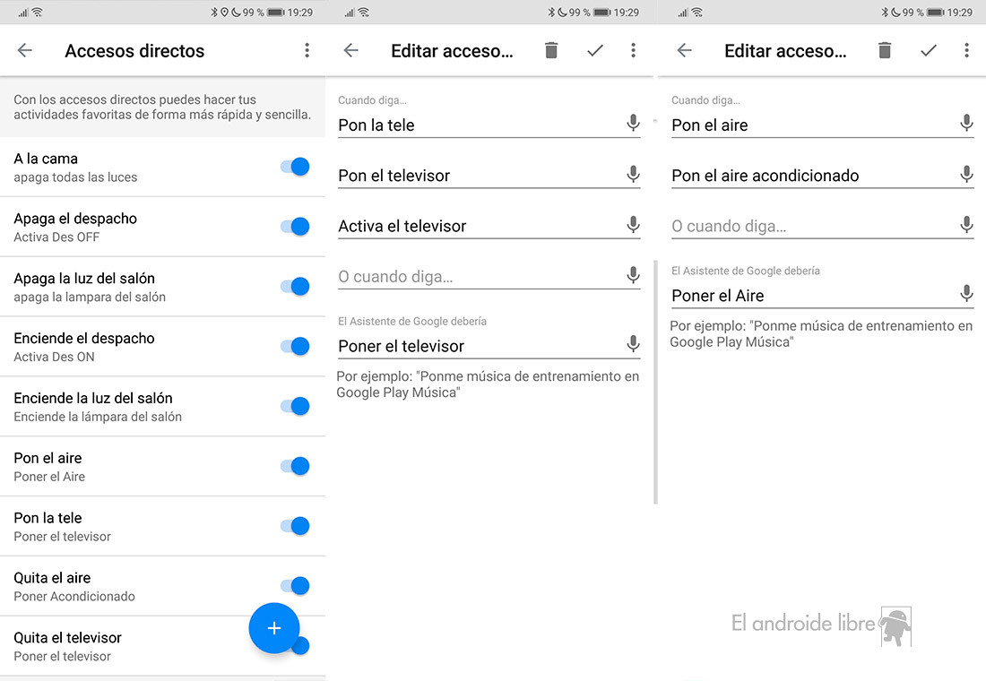This screenshot has width=986, height=681.
Task: Tap microphone beside Activa el televisor phrase
Action: click(633, 224)
